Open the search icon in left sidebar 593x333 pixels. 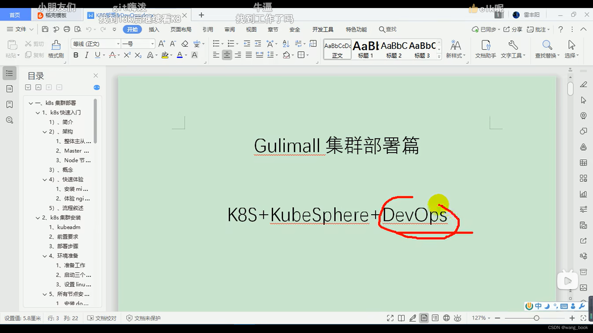point(10,120)
